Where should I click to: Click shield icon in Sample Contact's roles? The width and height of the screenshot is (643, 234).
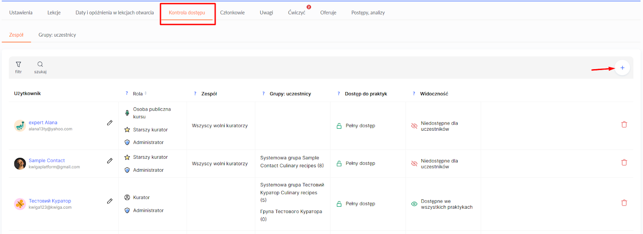[x=127, y=170]
